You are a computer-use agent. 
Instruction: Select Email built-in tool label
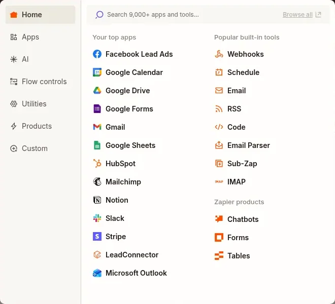237,91
